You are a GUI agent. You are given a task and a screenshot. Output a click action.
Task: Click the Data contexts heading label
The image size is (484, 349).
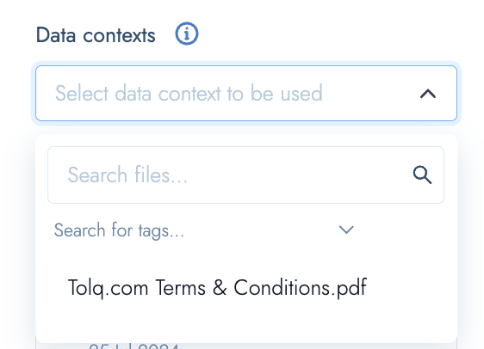point(96,35)
